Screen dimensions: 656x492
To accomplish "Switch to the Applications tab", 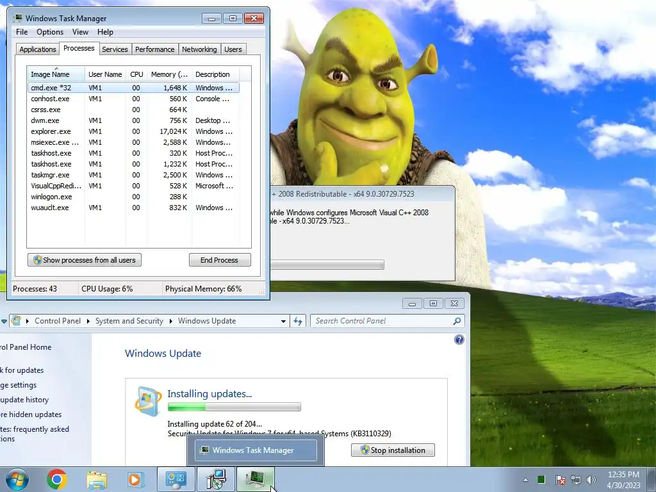I will coord(38,49).
